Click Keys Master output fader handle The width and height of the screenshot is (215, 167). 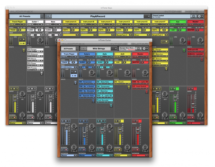pos(193,106)
